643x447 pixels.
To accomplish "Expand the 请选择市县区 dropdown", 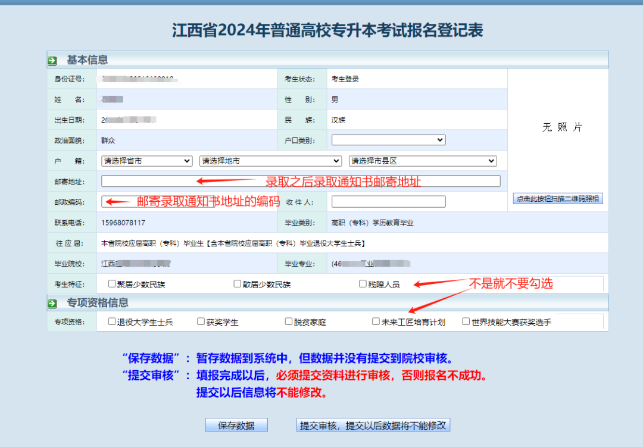I will pos(423,161).
